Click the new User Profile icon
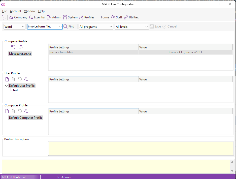236x179 pixels. pyautogui.click(x=7, y=79)
